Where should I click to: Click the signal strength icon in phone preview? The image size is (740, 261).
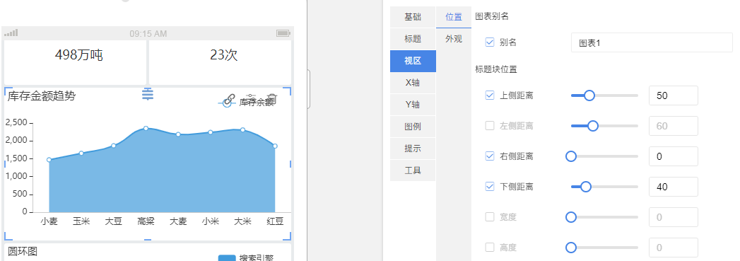click(11, 33)
